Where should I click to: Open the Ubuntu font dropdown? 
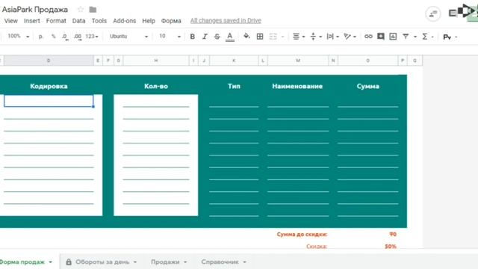(128, 37)
